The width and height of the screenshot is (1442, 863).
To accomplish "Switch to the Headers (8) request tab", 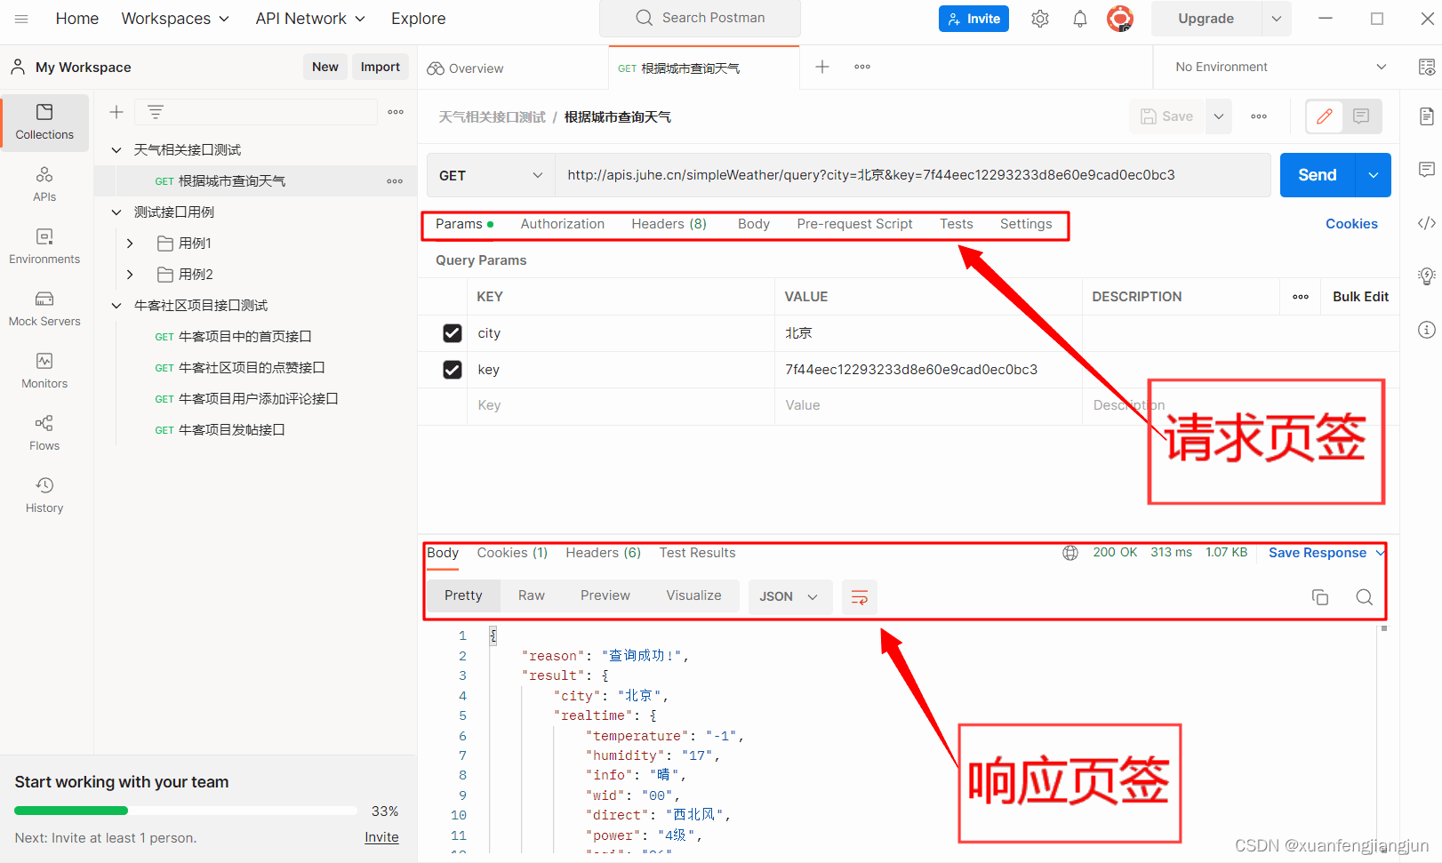I will [x=669, y=224].
